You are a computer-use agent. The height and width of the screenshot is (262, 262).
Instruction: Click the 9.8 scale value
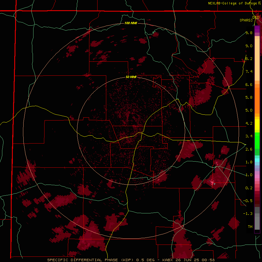[x=249, y=33]
